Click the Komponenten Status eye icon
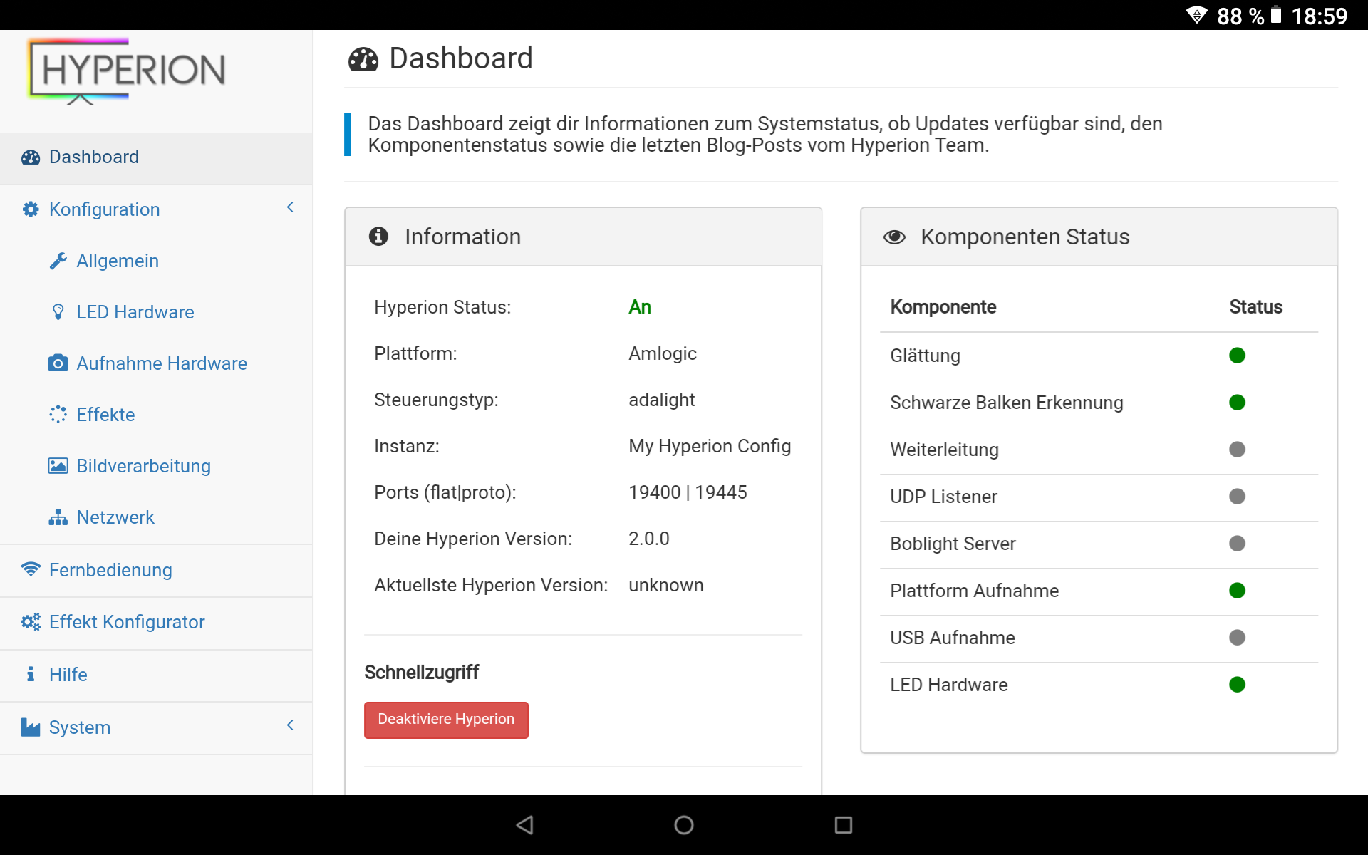 pyautogui.click(x=894, y=237)
